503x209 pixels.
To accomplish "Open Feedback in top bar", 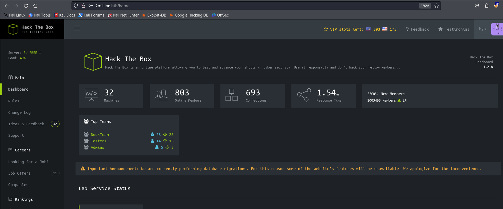I will tap(417, 29).
